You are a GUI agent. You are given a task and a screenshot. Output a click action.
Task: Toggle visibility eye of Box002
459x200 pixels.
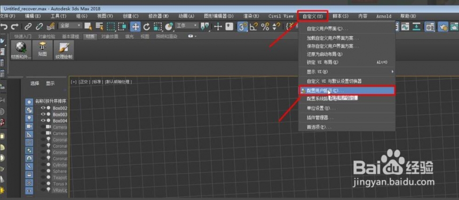[43, 108]
